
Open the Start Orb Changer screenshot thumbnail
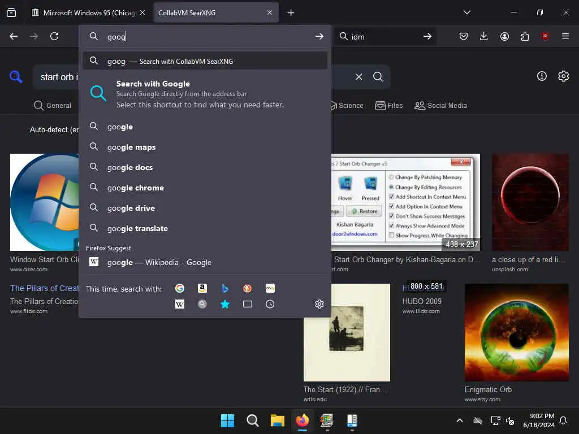405,203
